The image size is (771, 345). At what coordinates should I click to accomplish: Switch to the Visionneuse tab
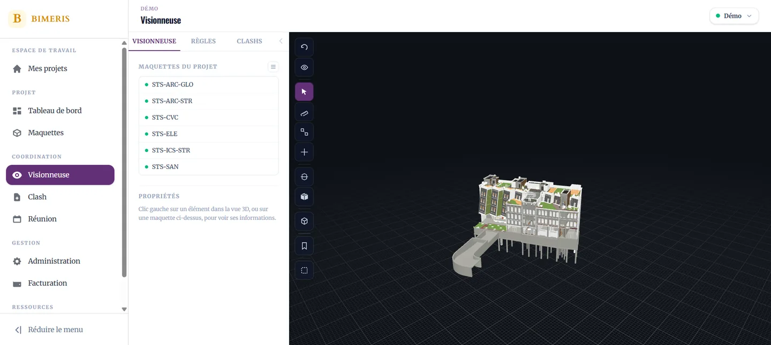(x=154, y=41)
